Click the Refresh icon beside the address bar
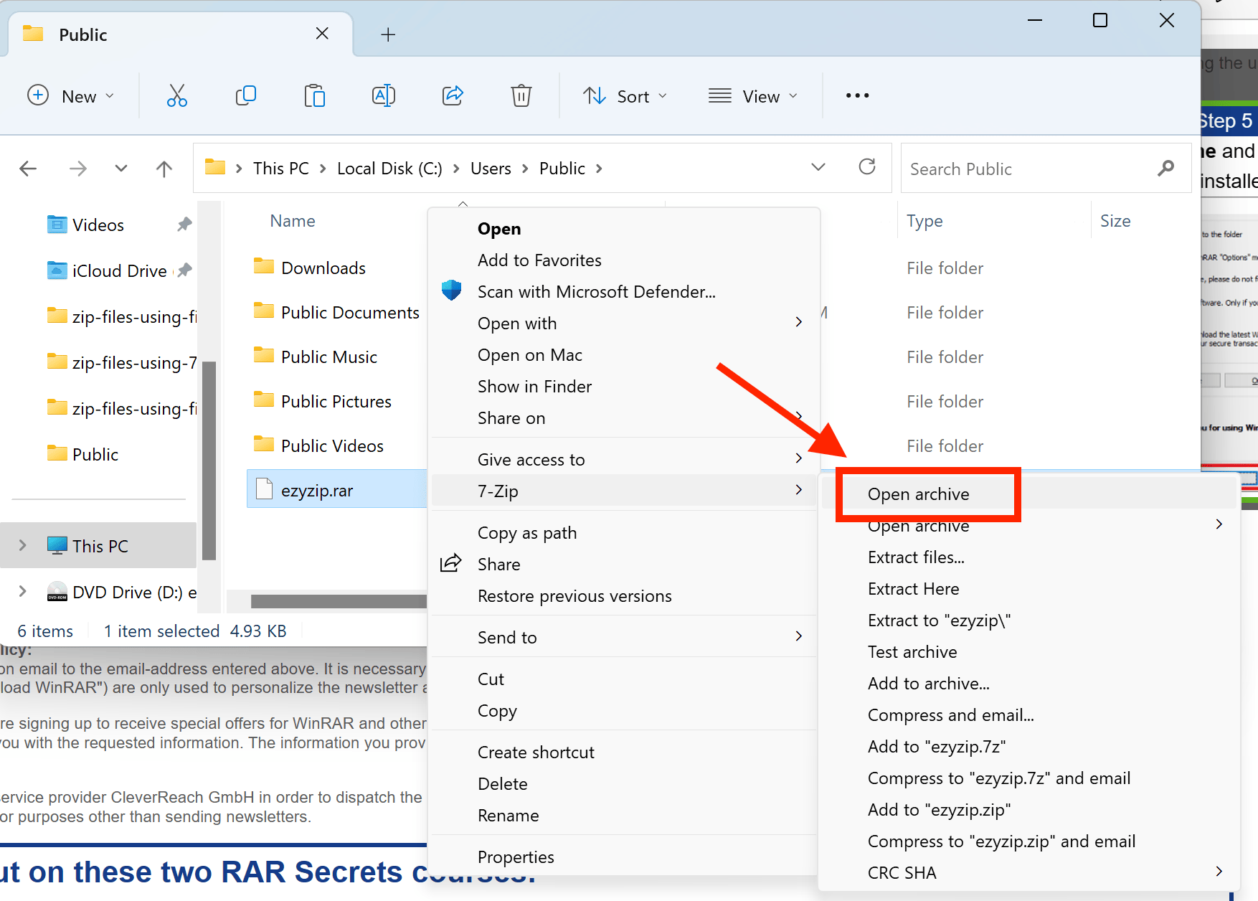 (867, 167)
